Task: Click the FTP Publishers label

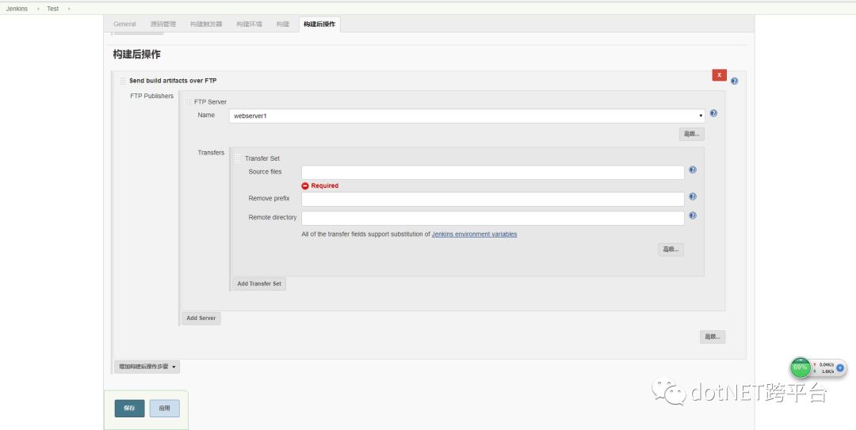Action: (x=151, y=96)
